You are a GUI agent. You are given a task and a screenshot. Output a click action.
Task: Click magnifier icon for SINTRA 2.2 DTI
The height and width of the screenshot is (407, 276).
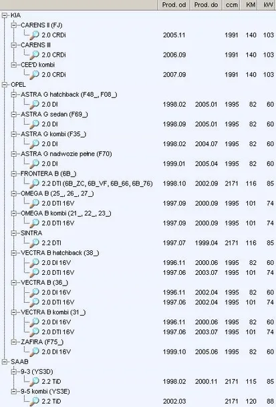34,243
